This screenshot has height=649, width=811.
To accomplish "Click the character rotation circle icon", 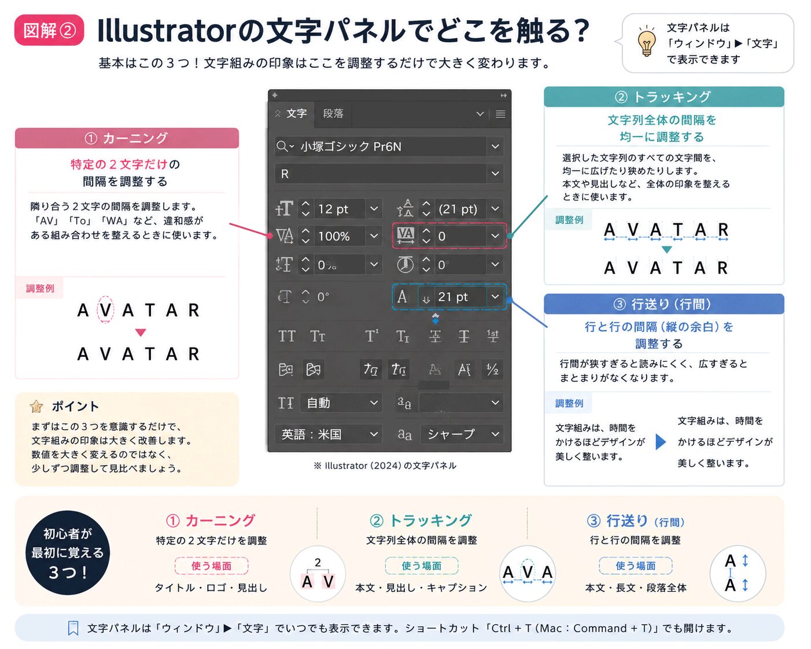I will point(405,264).
